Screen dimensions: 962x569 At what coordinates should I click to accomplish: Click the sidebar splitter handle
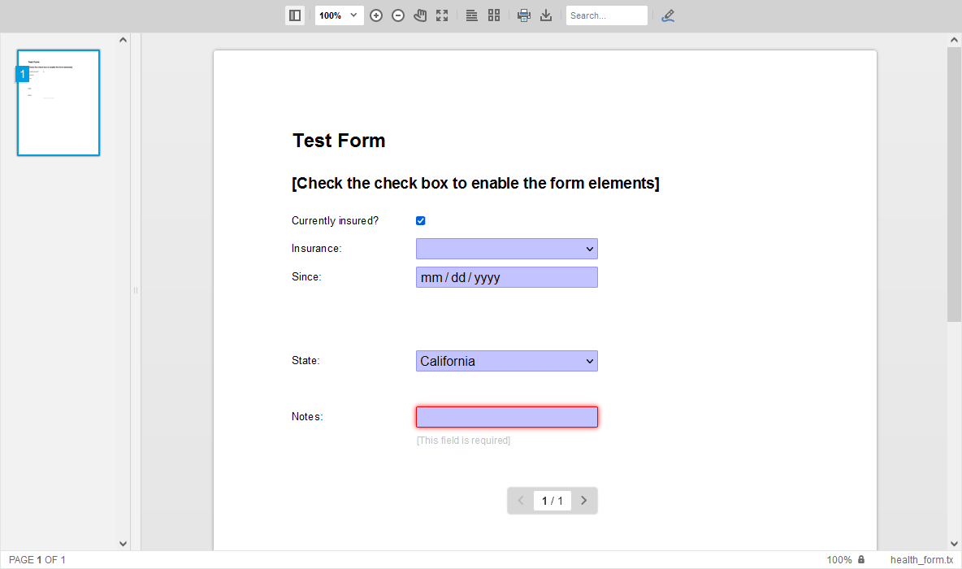tap(136, 290)
